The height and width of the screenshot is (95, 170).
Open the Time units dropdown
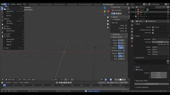160,54
